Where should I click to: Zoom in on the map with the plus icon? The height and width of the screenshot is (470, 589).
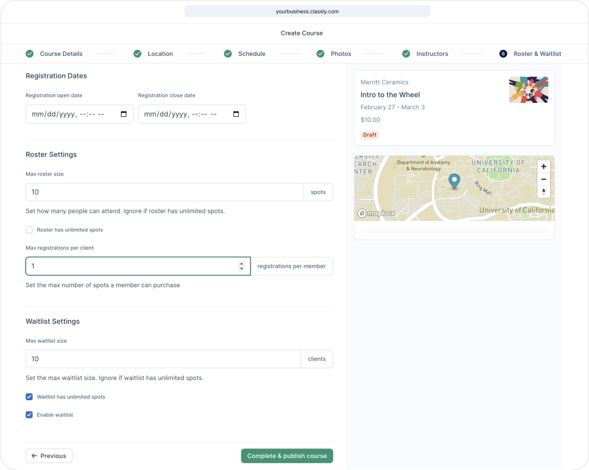pyautogui.click(x=543, y=166)
